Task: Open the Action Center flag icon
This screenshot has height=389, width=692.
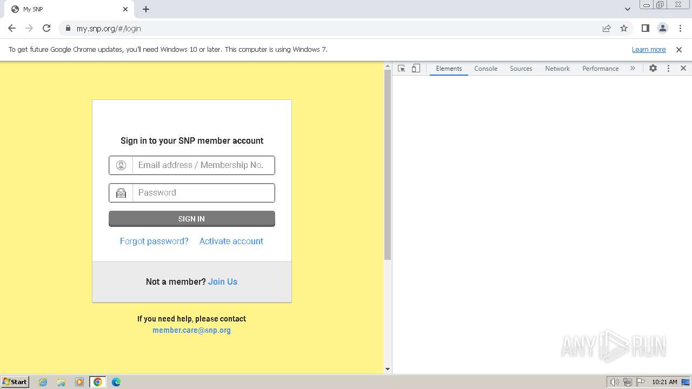Action: pyautogui.click(x=641, y=382)
